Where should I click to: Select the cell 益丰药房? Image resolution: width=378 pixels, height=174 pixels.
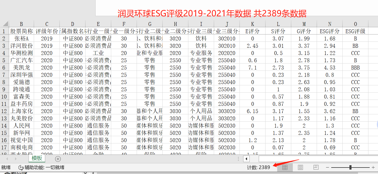click(x=22, y=104)
